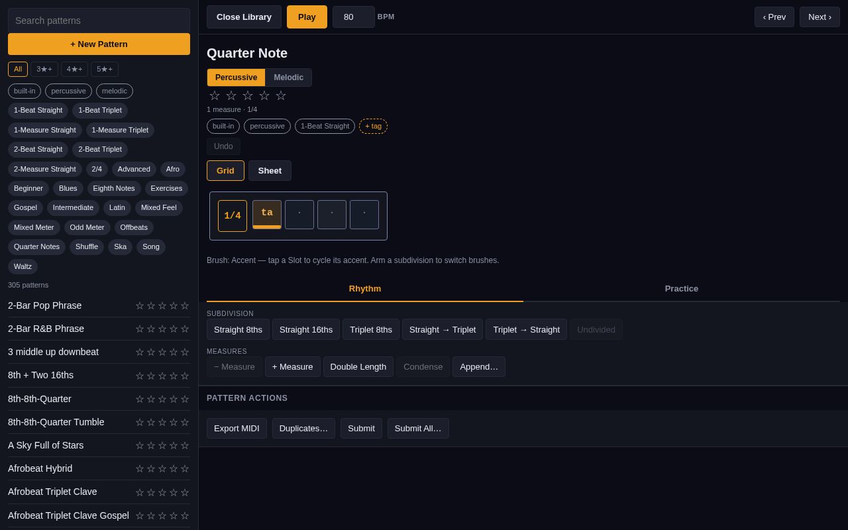848x530 pixels.
Task: Open Afrobeat Hybrid pattern
Action: pos(40,468)
